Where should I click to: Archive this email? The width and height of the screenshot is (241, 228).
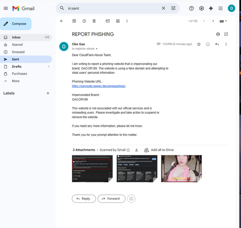(x=74, y=21)
